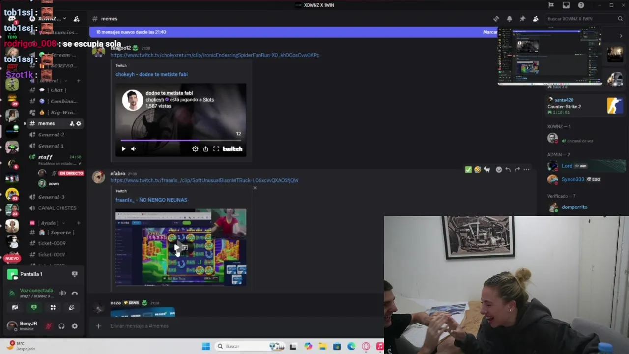Remove the fraan1x_ embed with X
The width and height of the screenshot is (629, 354).
[255, 188]
